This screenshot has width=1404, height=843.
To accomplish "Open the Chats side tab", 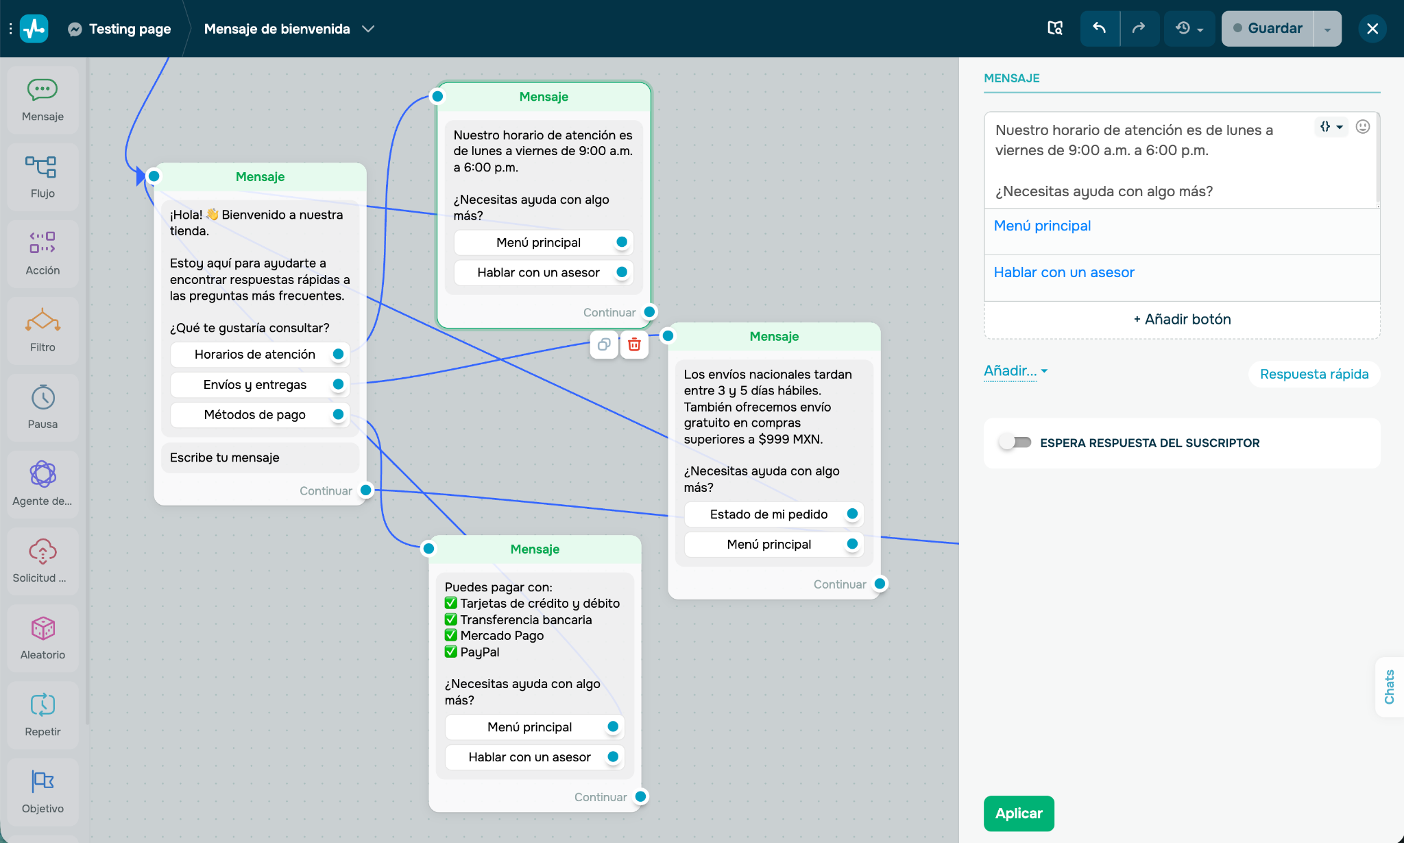I will (x=1390, y=687).
